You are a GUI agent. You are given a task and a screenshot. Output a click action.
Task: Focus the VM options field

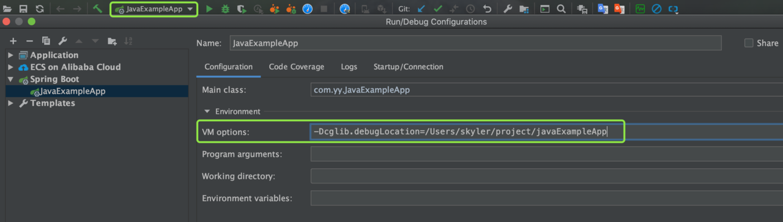pos(547,132)
